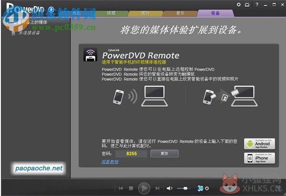Switch to TV mode icon
The width and height of the screenshot is (286, 196).
click(247, 5)
